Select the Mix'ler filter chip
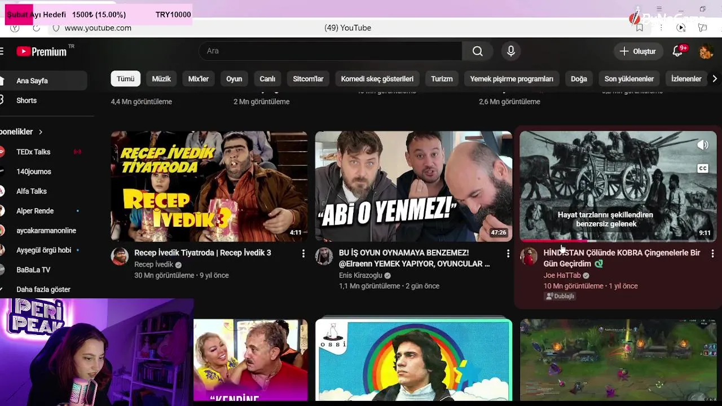The image size is (722, 406). (x=199, y=79)
